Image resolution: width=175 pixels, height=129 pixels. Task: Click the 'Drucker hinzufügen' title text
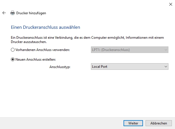[31, 13]
